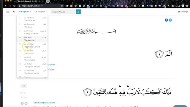This screenshot has width=190, height=107.
Task: Play verse 2:2 audio
Action: click(x=23, y=93)
